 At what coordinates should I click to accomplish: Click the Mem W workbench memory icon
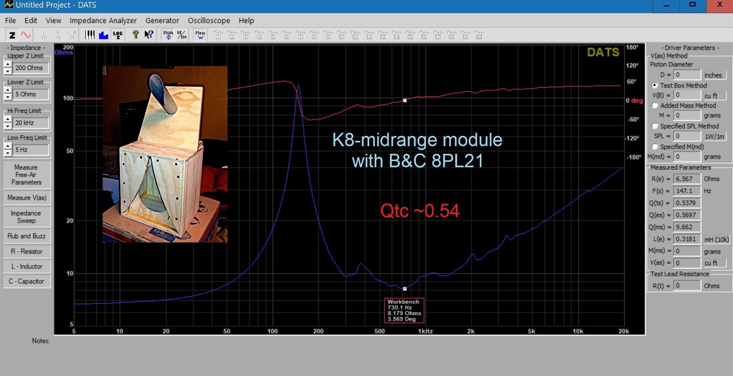tap(200, 35)
